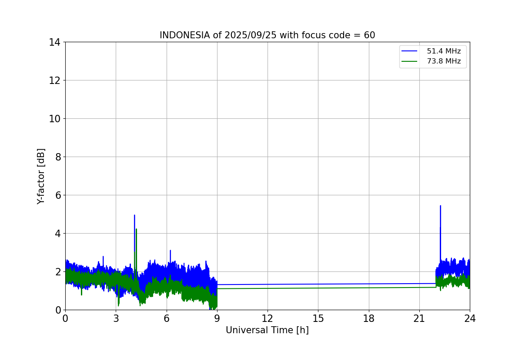
Task: Click the 'Y-factor [dB]' axis label
Action: (41, 176)
